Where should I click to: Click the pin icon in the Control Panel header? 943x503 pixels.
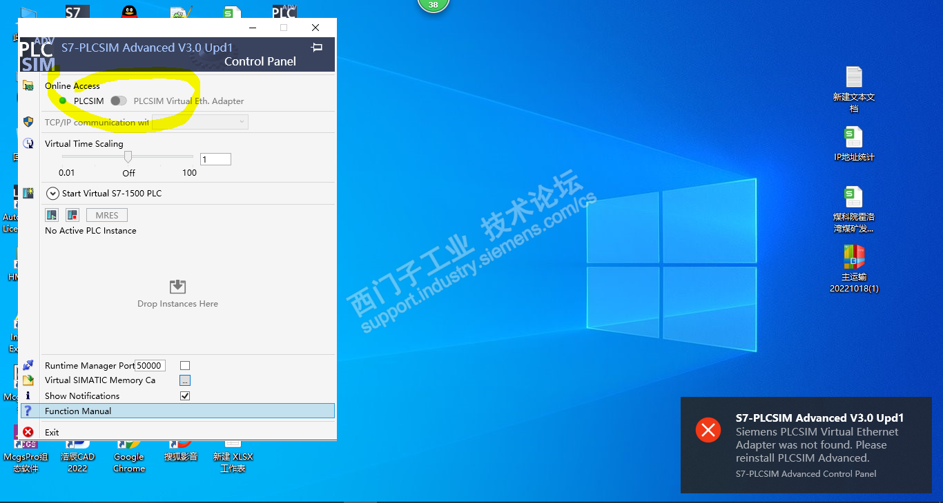(317, 48)
